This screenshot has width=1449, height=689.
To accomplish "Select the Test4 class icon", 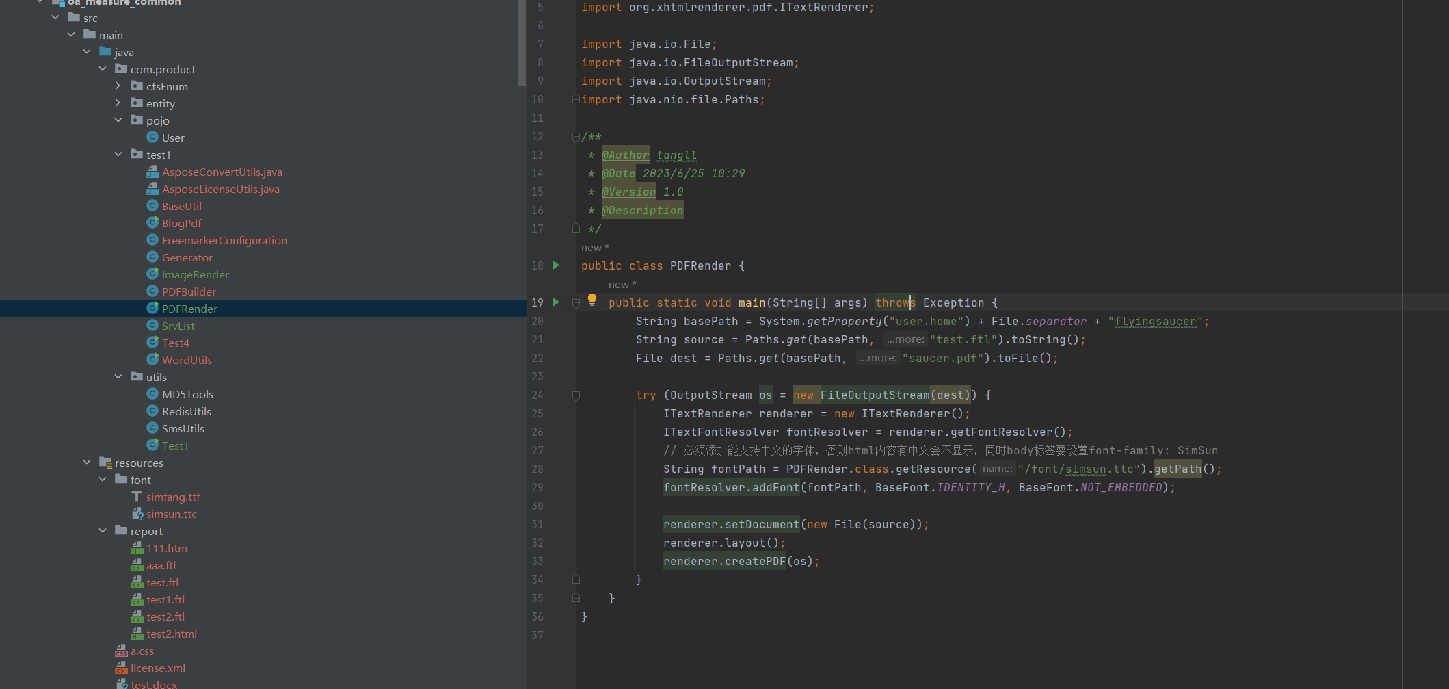I will coord(152,343).
